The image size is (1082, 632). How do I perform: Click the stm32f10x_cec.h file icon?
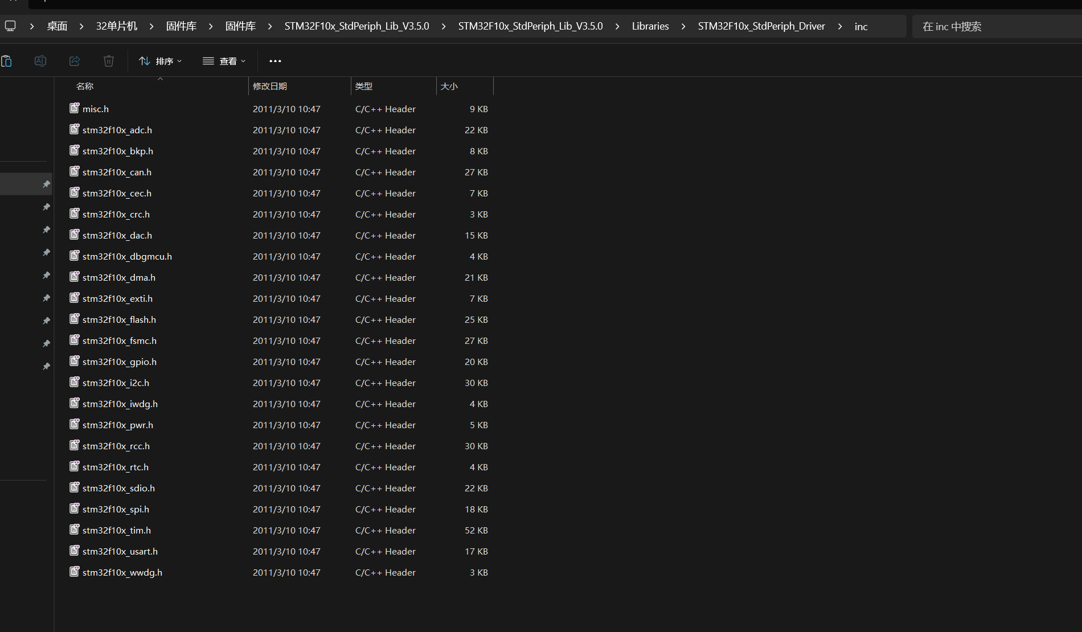pos(75,192)
